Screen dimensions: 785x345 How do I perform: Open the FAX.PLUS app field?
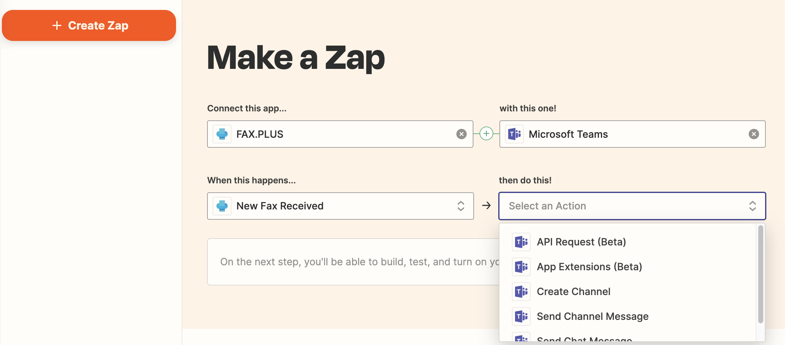point(340,134)
